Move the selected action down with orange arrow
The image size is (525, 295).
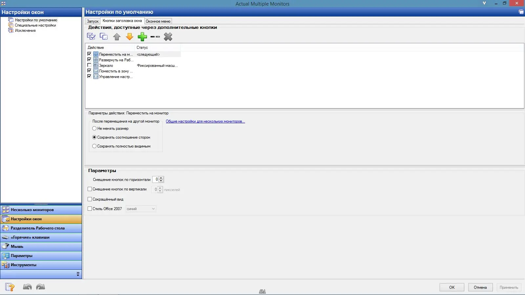point(130,37)
